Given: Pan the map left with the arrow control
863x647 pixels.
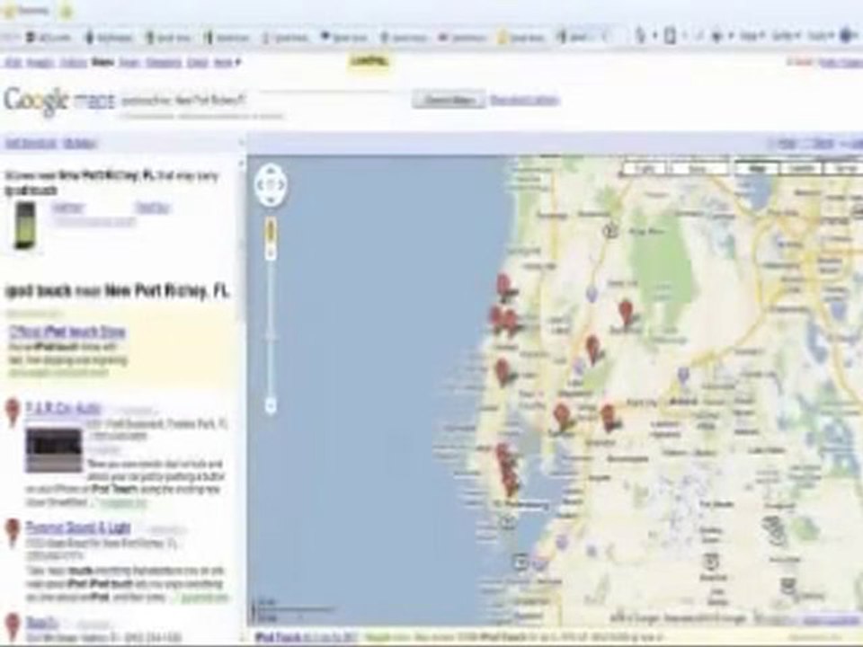Looking at the screenshot, I should tap(259, 185).
